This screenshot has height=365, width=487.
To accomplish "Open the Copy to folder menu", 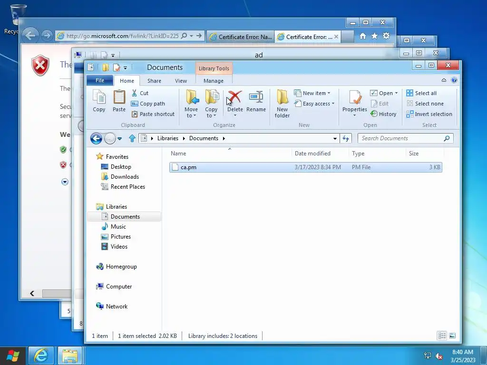I will coord(211,104).
